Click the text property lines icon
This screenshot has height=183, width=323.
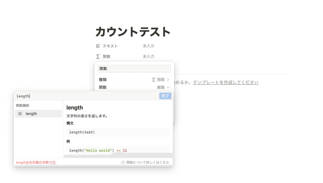[x=98, y=46]
